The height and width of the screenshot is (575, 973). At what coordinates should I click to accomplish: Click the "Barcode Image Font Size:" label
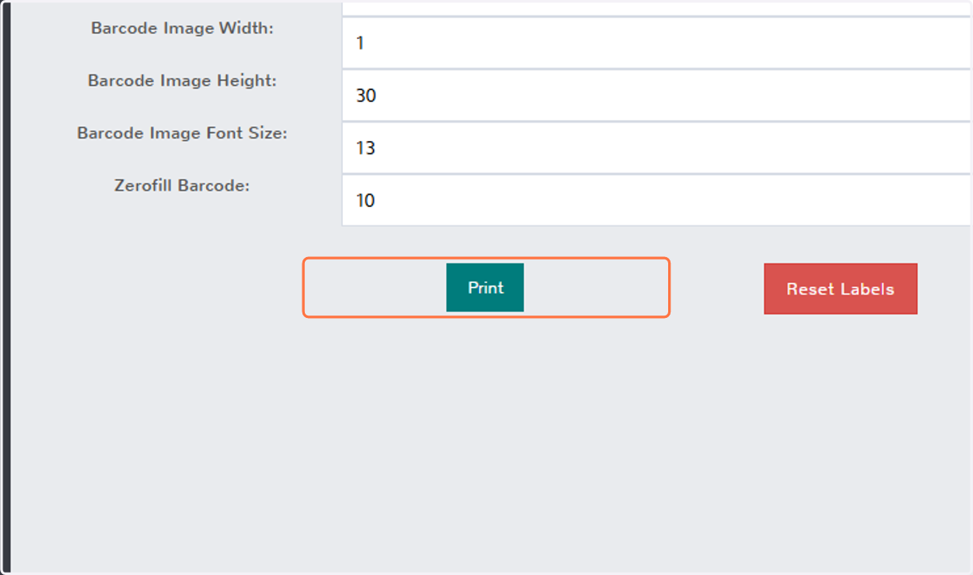click(x=182, y=133)
